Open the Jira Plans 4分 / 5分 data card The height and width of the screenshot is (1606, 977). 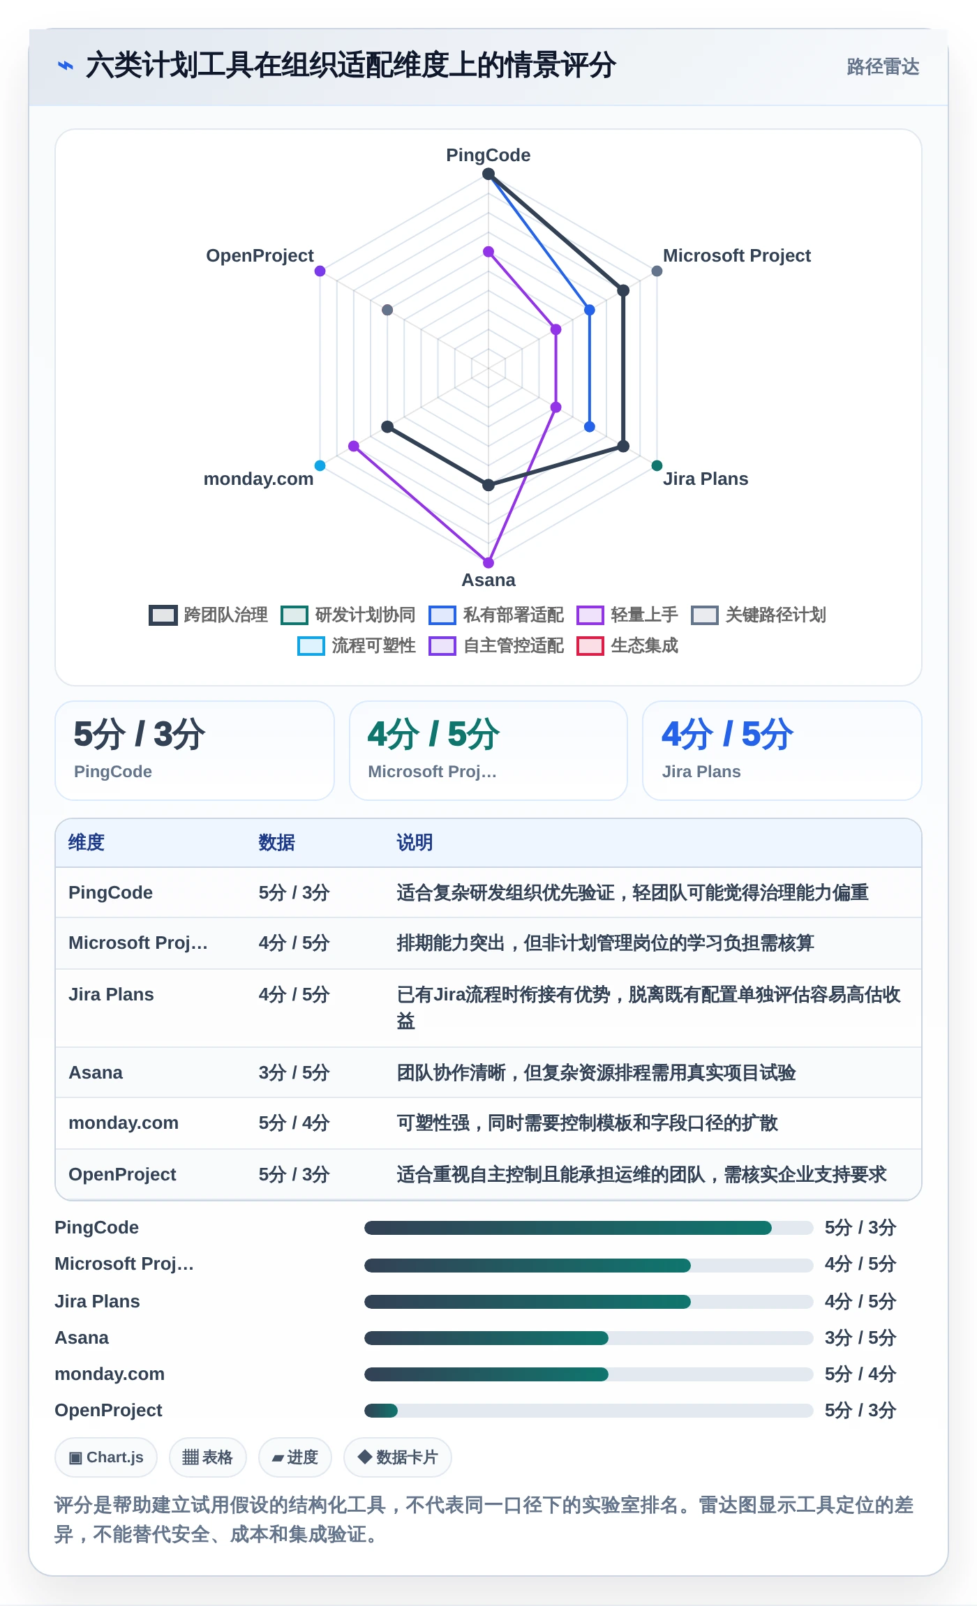tap(782, 751)
